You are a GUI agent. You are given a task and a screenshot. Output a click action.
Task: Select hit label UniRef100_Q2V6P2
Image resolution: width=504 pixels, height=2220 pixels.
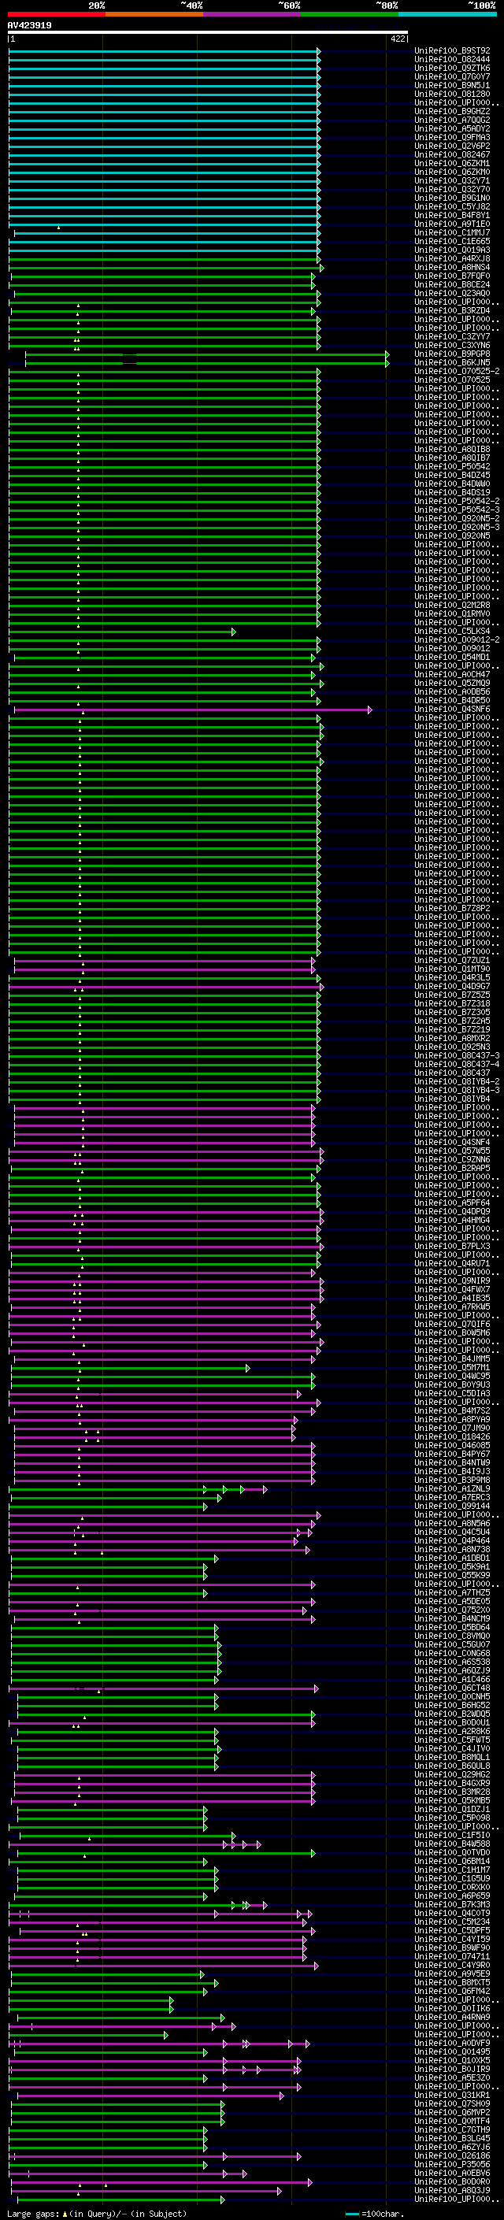[452, 146]
